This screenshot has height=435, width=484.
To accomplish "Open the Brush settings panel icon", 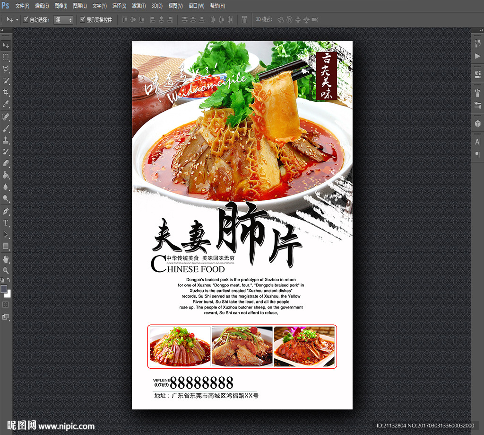I will coord(477,105).
